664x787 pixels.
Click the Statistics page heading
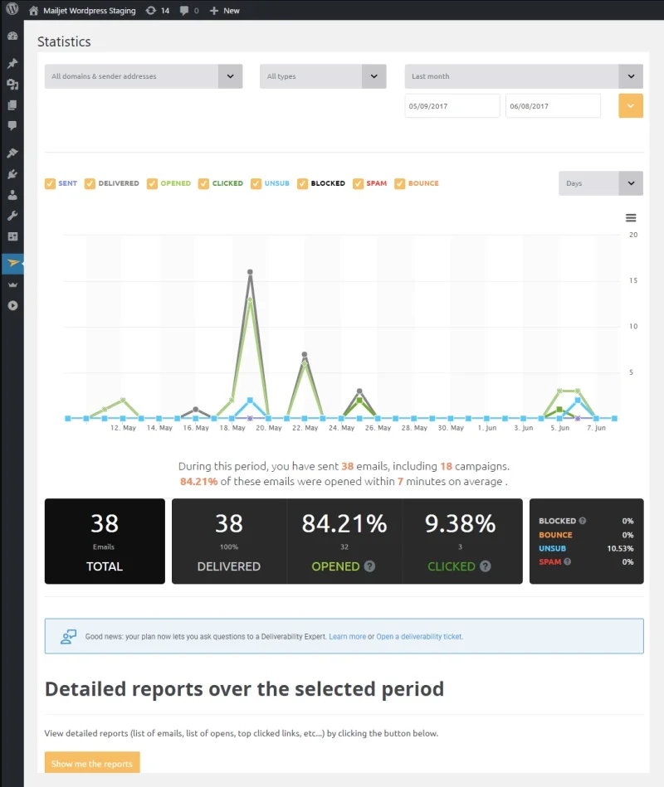(x=64, y=41)
